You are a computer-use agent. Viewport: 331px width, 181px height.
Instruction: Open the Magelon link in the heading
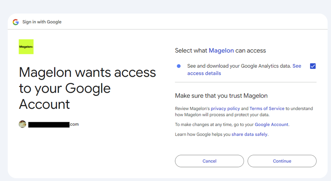pyautogui.click(x=221, y=51)
